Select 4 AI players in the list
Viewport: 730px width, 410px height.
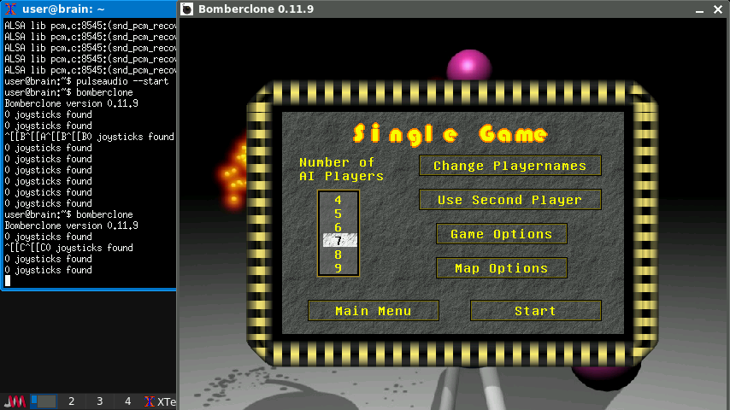[x=339, y=200]
